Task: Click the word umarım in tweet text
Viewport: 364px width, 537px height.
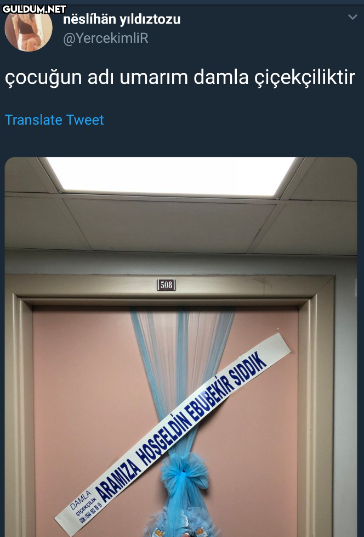Action: [x=154, y=77]
